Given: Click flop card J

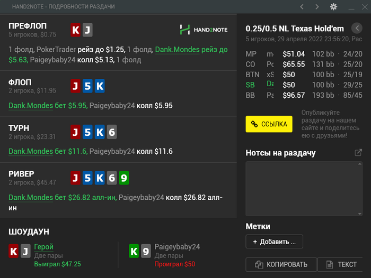Looking at the screenshot, I should 75,86.
